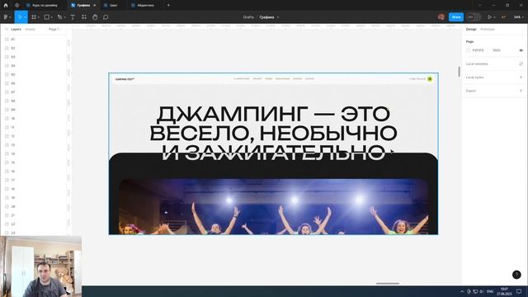
Task: Select layer 17 in Layers panel
Action: click(34, 180)
